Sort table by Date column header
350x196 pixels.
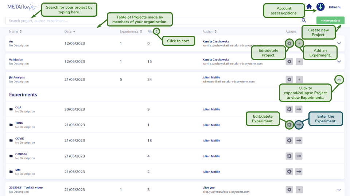pyautogui.click(x=70, y=32)
